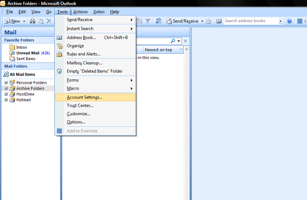Image resolution: width=307 pixels, height=200 pixels.
Task: Click the Print toolbar icon
Action: (x=33, y=21)
